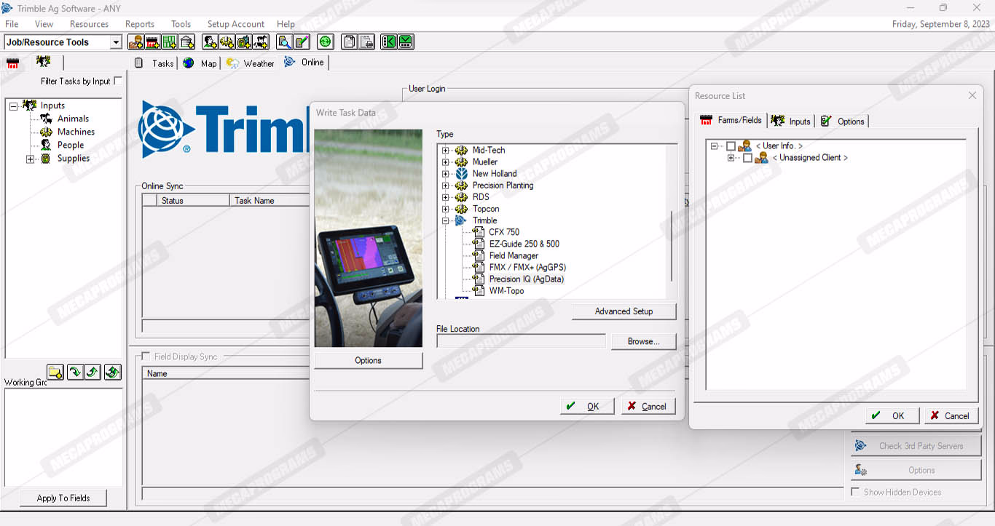995x526 pixels.
Task: Open the Reports menu
Action: tap(140, 24)
